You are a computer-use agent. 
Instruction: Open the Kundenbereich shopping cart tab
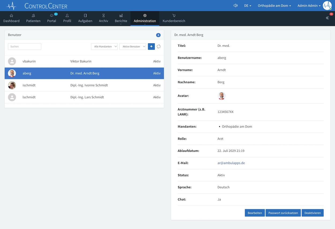tap(174, 18)
